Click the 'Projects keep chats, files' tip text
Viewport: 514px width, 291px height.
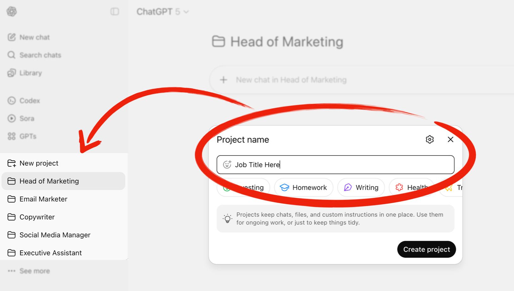pos(340,219)
